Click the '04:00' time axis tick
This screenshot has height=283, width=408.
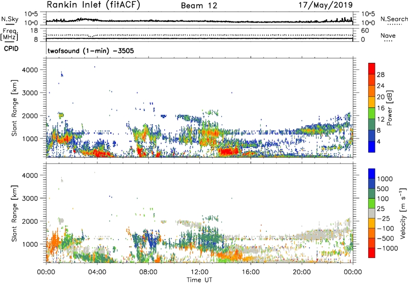(97, 272)
